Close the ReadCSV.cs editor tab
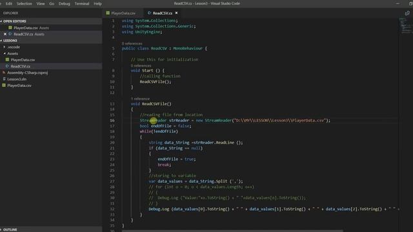The width and height of the screenshot is (413, 232). [x=176, y=13]
